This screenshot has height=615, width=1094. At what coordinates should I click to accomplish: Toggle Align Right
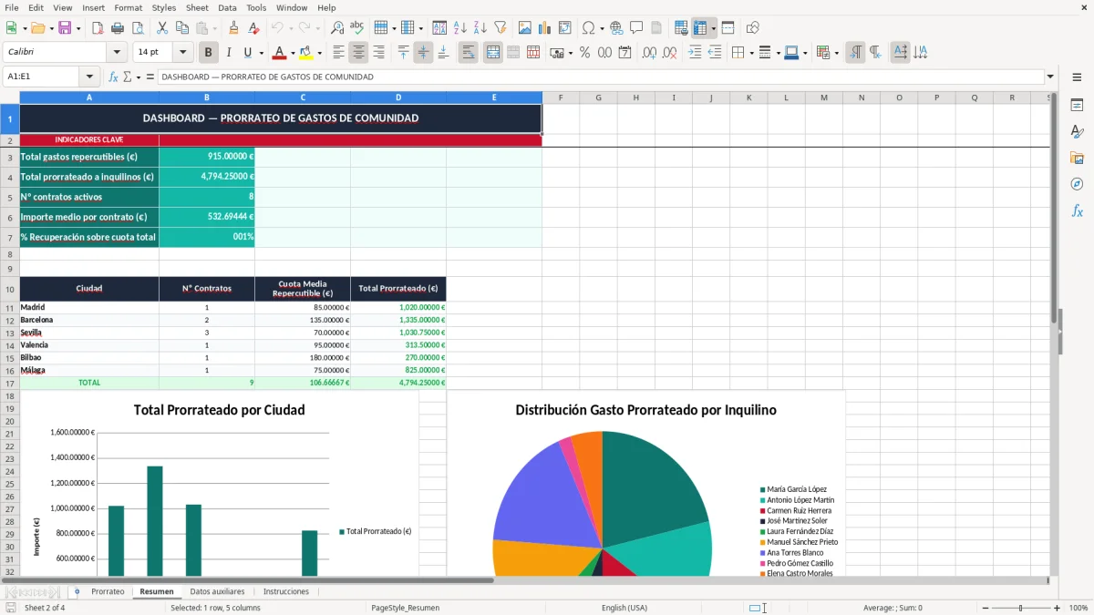pos(379,53)
